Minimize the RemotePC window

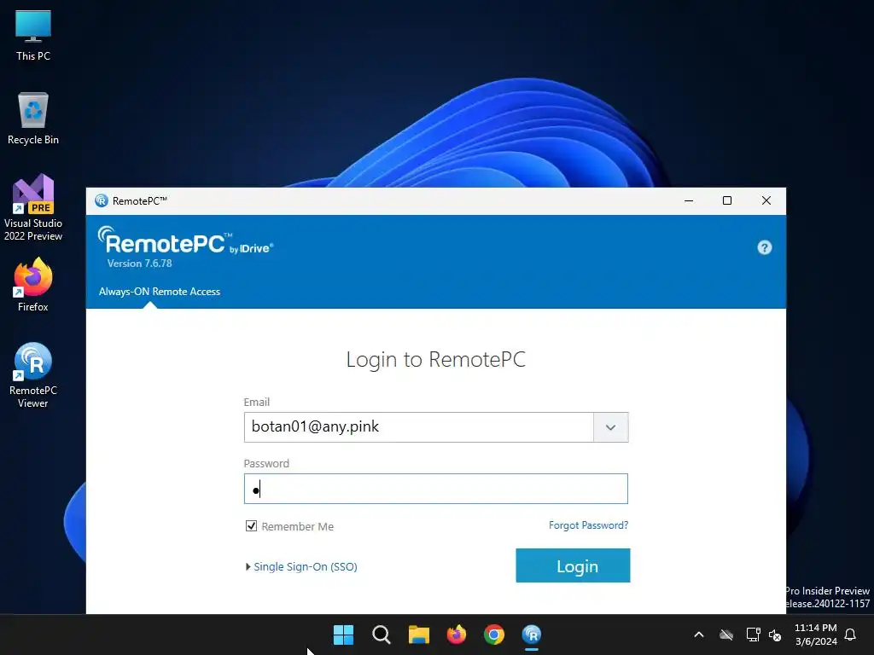(x=689, y=200)
